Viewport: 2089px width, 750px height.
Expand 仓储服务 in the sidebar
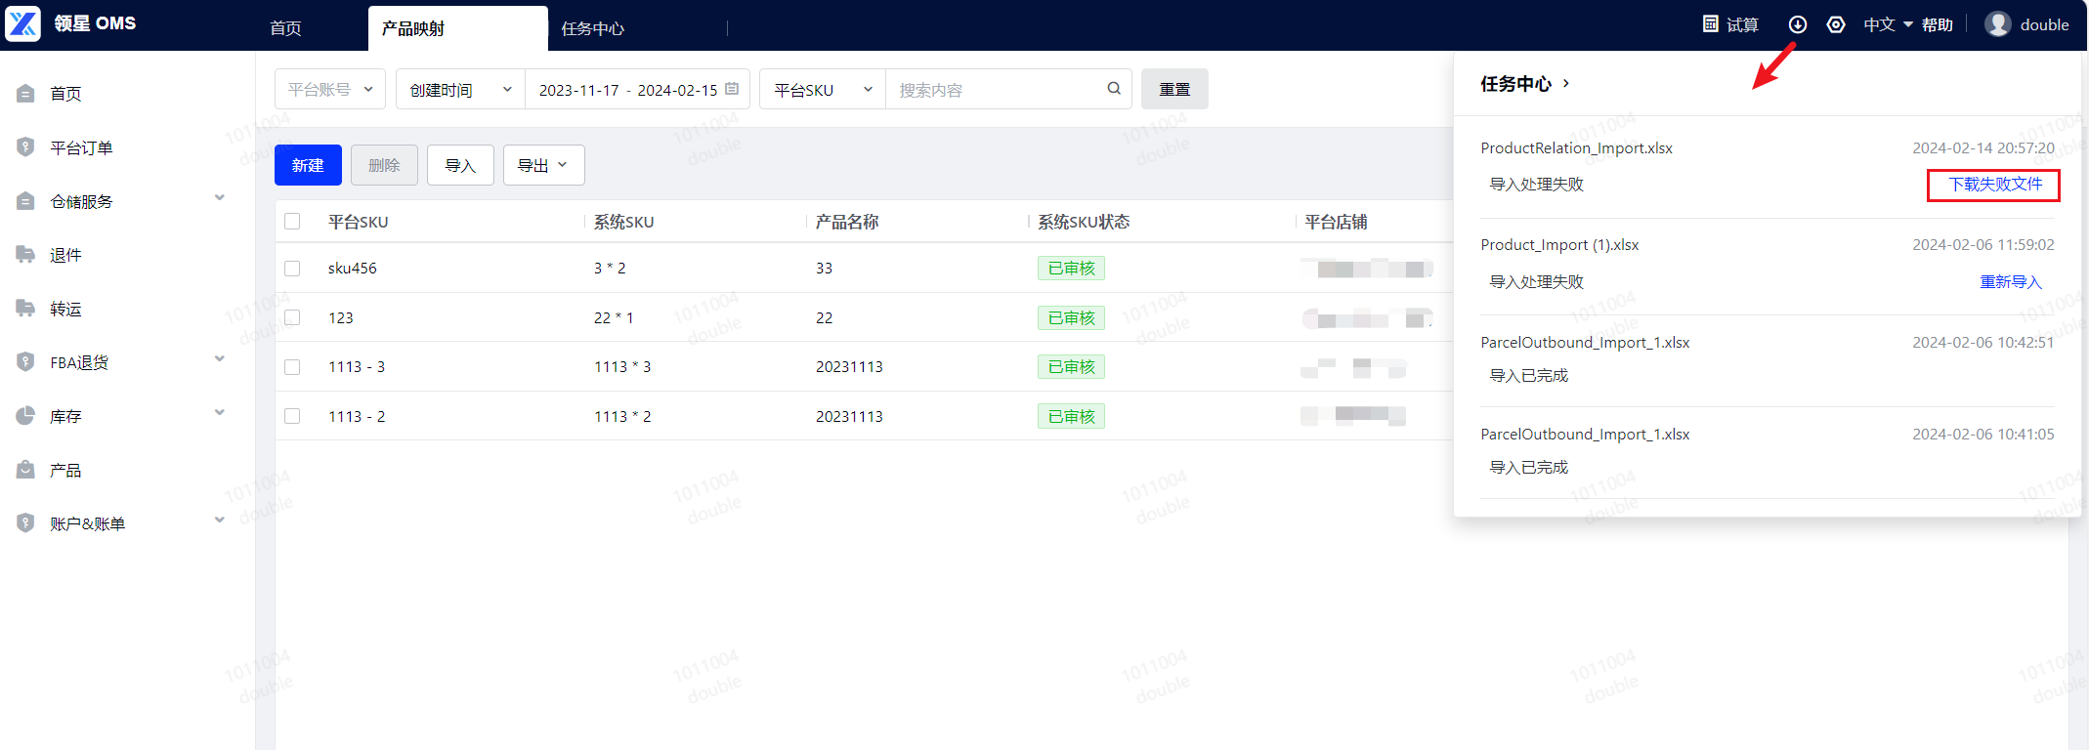(122, 201)
